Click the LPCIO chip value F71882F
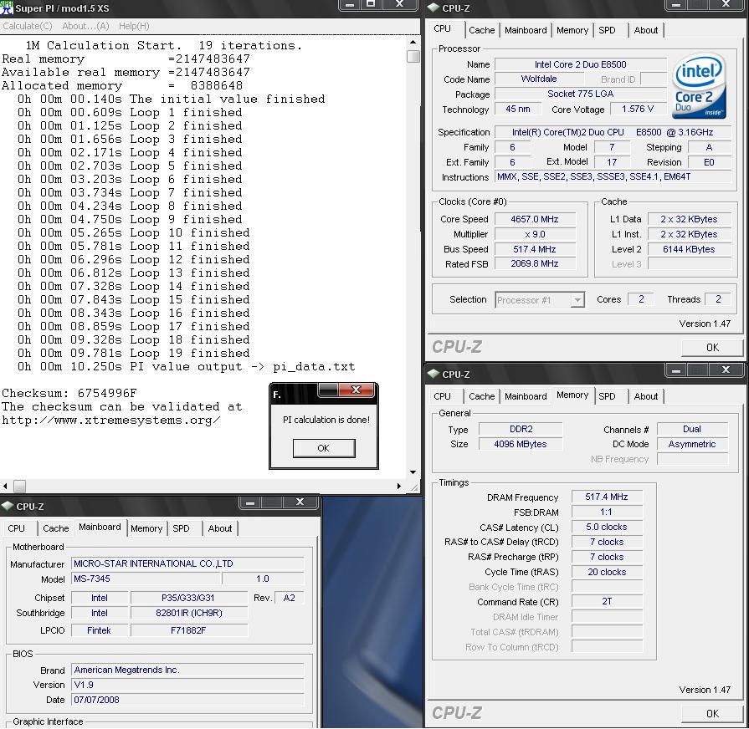 click(x=188, y=630)
